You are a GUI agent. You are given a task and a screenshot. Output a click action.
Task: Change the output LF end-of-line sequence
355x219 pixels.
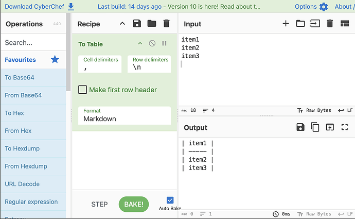click(x=346, y=214)
